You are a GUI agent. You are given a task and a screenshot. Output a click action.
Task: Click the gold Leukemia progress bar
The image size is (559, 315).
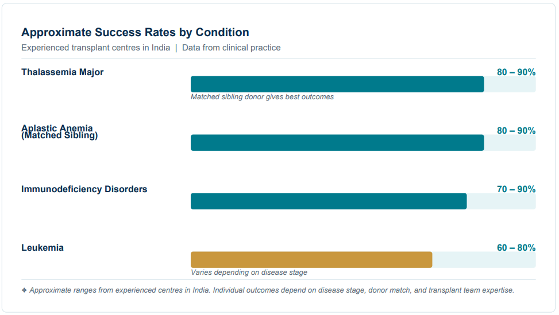point(311,260)
